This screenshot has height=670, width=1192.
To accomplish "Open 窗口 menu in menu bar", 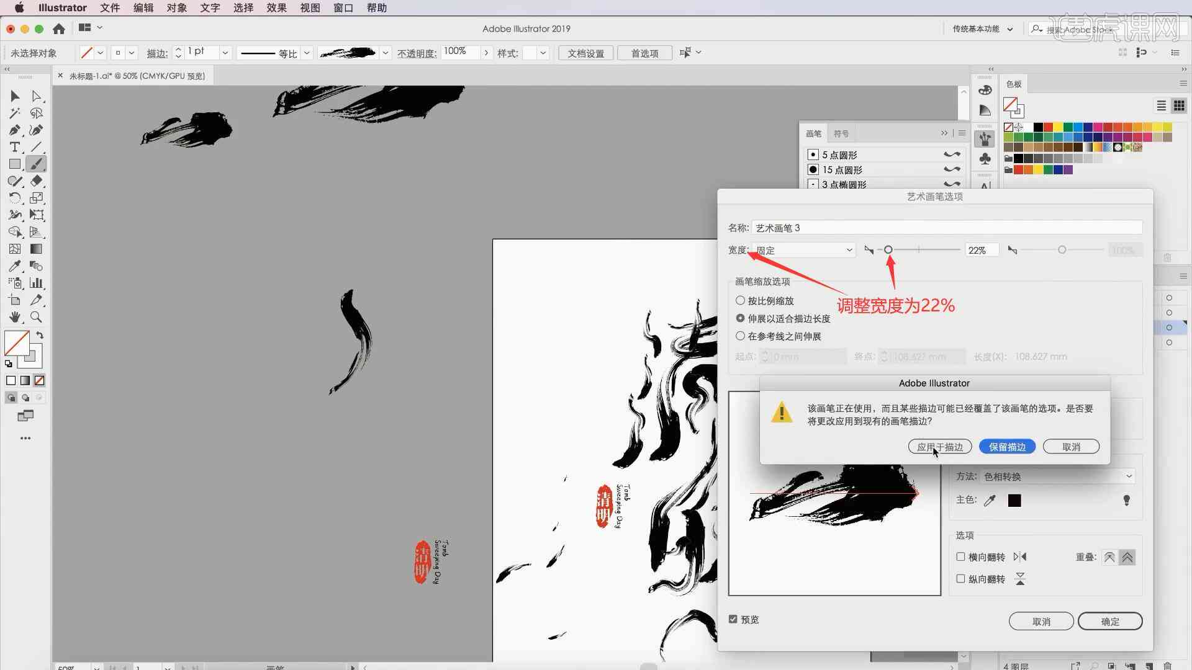I will tap(341, 7).
